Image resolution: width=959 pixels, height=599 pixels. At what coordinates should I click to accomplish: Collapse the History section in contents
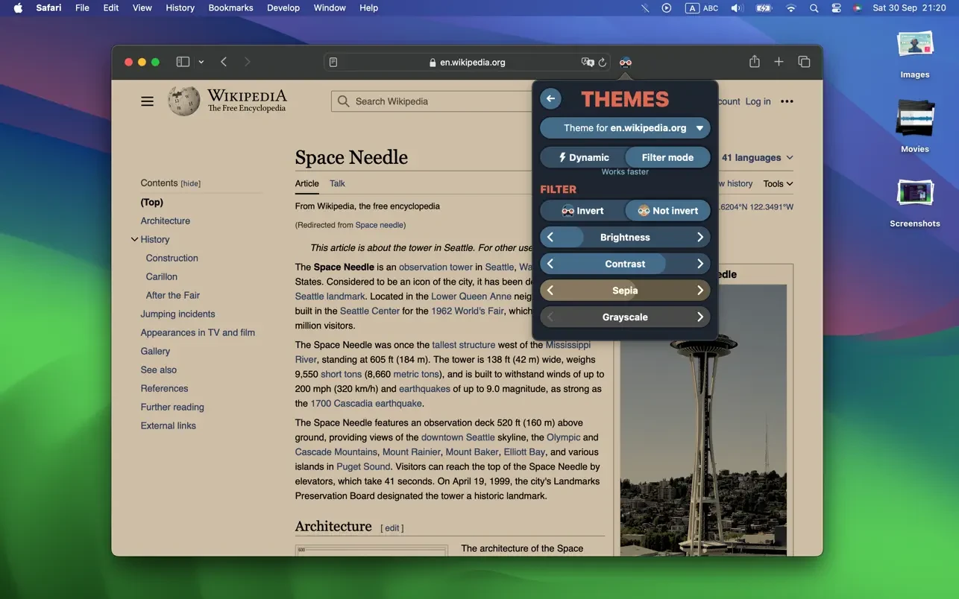[x=134, y=239]
